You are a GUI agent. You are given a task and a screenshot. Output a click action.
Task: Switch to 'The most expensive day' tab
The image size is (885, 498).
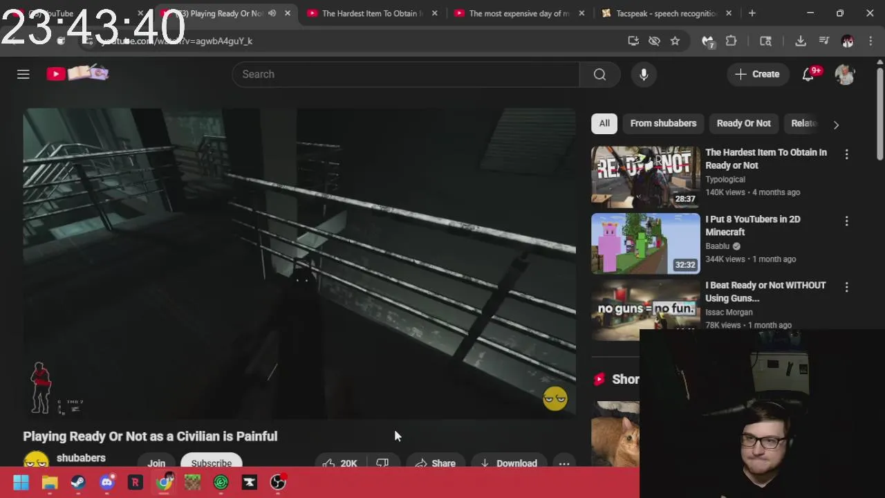coord(519,13)
